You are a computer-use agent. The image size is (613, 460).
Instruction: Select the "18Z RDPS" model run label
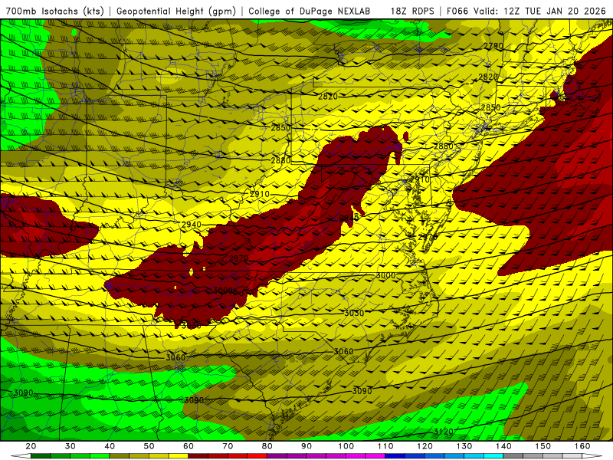click(x=412, y=11)
